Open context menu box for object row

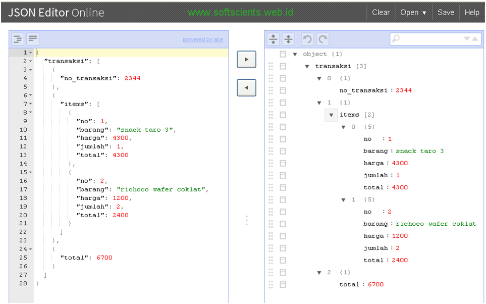(x=283, y=54)
